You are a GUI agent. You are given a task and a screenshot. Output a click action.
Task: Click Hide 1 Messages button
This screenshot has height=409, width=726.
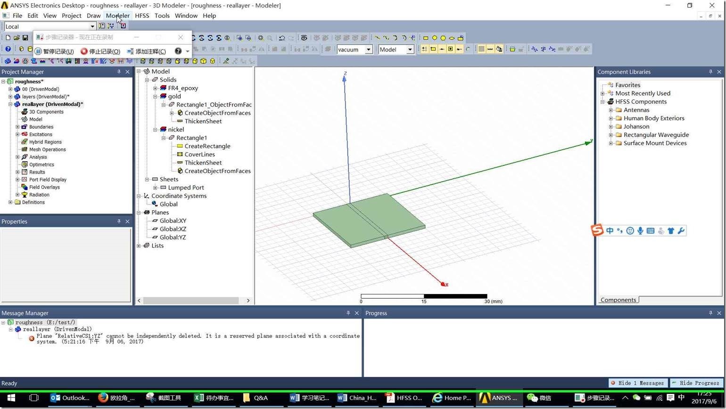[x=637, y=383]
